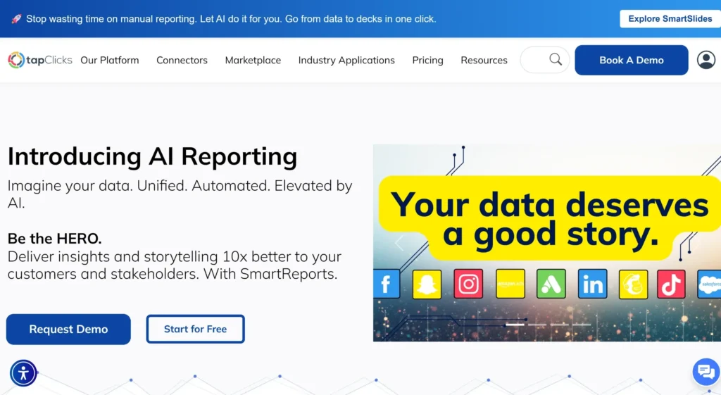Open the Our Platform menu

[x=110, y=61]
